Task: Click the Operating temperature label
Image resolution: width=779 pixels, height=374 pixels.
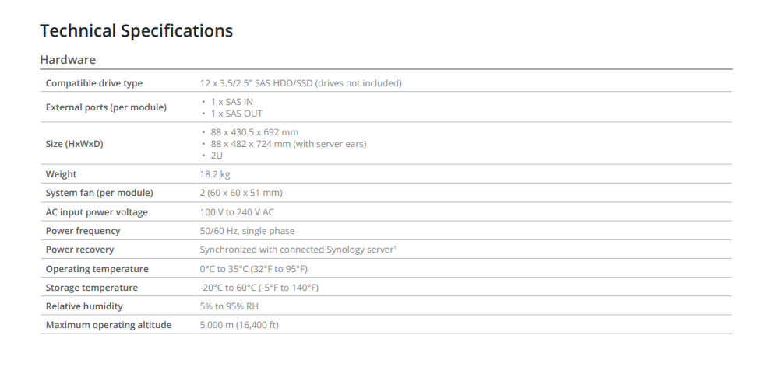Action: [x=97, y=269]
